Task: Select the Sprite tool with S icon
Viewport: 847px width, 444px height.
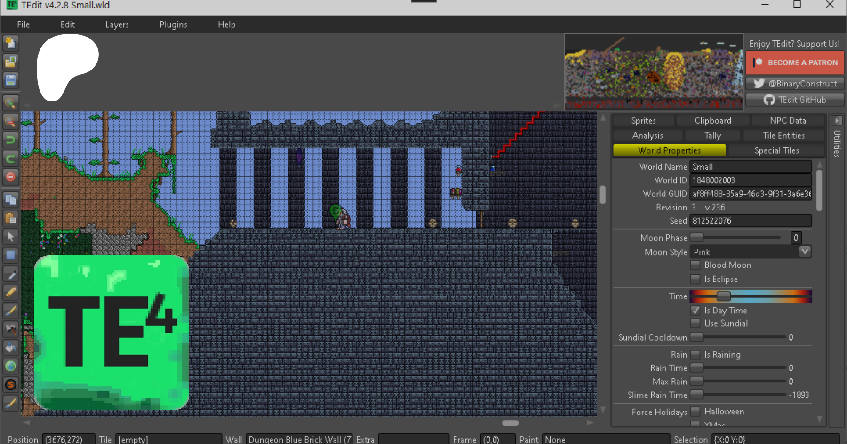Action: (x=10, y=385)
